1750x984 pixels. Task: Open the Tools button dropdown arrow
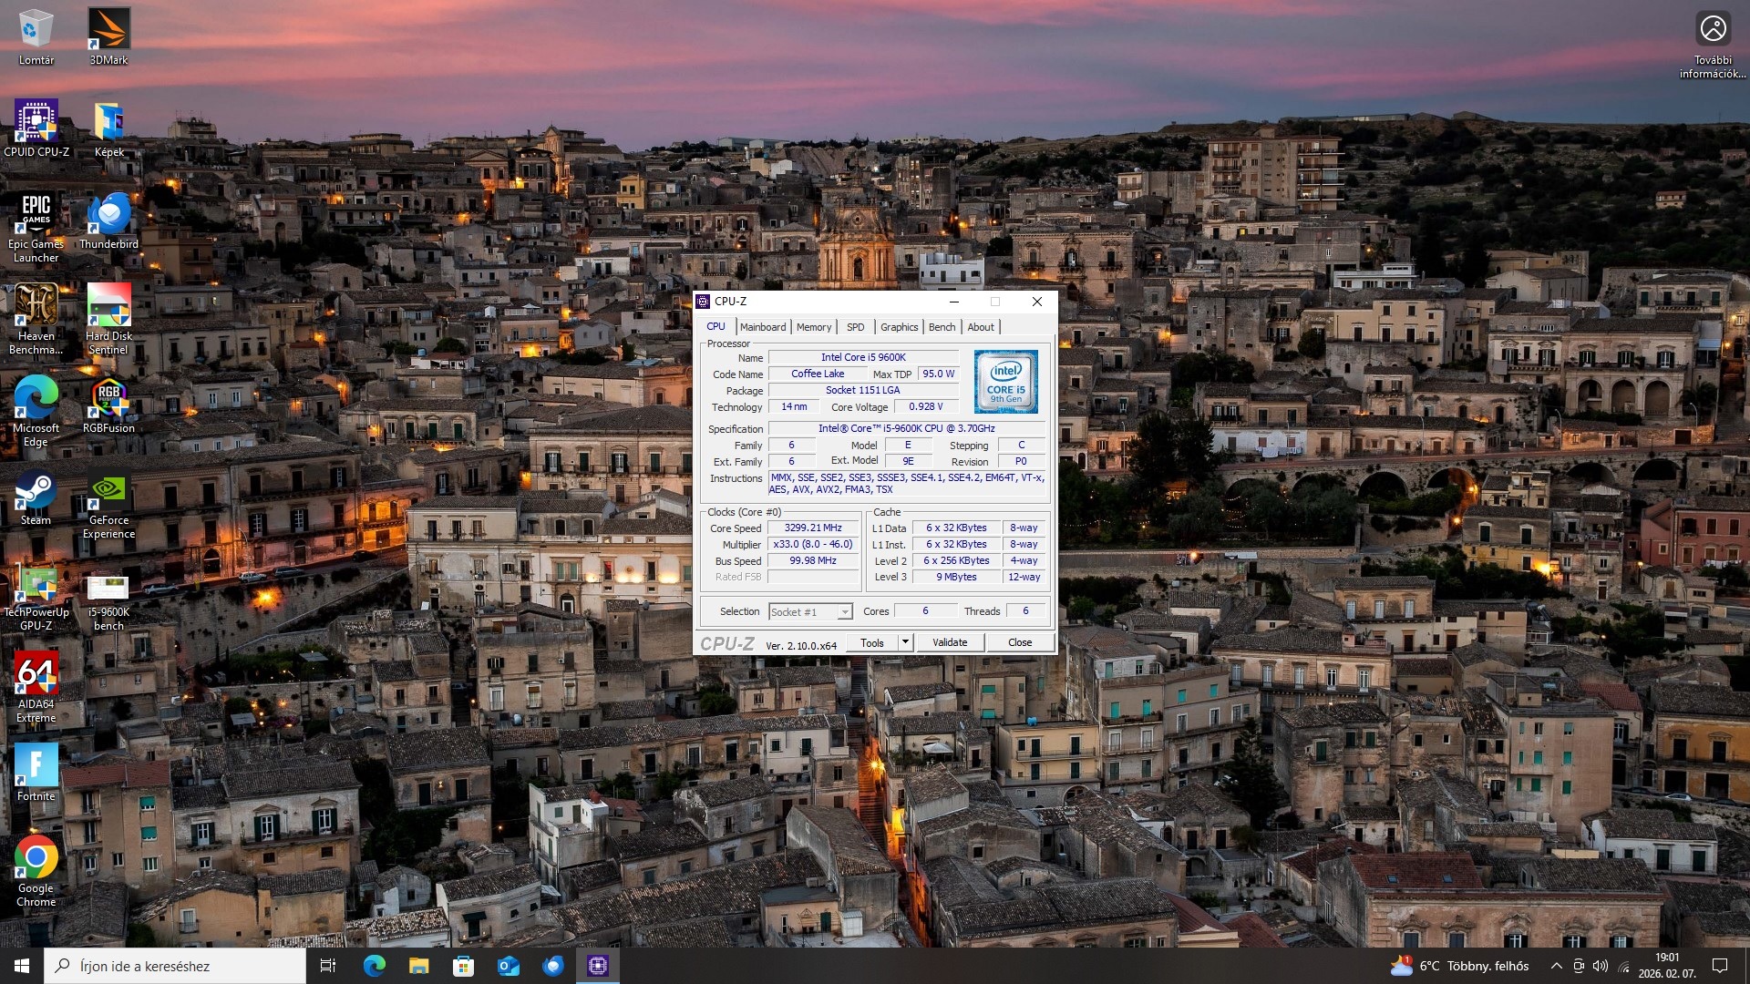click(x=905, y=642)
